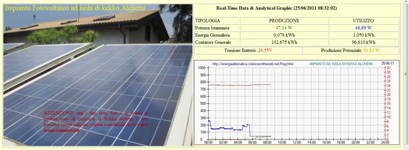Click the blue 46,89 W usage value
409x150 pixels.
pyautogui.click(x=364, y=28)
